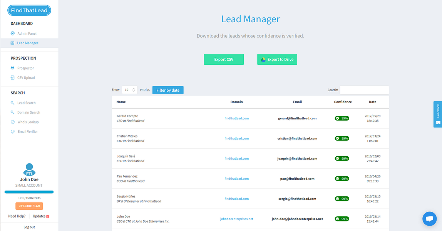Click email john.doe@johndoeenterprises.net

297,219
